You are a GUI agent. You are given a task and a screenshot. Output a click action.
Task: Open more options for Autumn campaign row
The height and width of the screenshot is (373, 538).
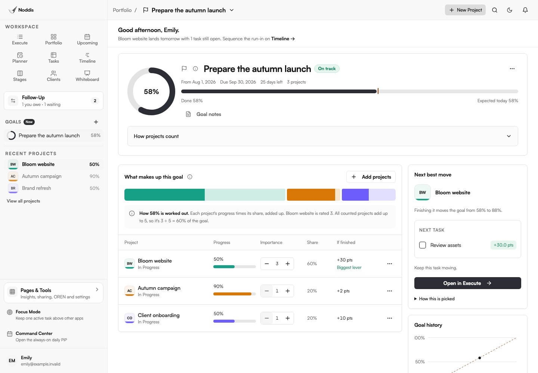point(390,291)
